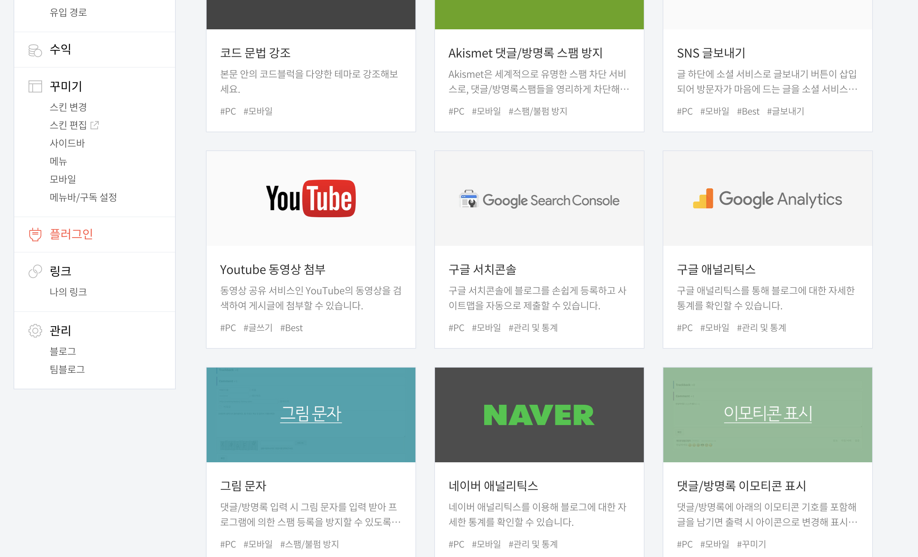
Task: Click the layout icon next to 꾸미기
Action: click(35, 86)
